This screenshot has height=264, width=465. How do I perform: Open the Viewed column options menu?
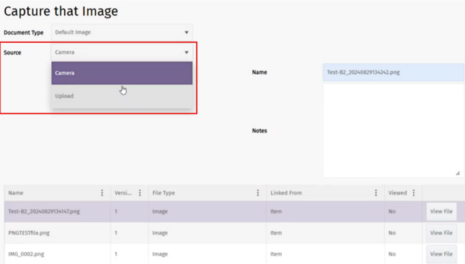click(414, 193)
